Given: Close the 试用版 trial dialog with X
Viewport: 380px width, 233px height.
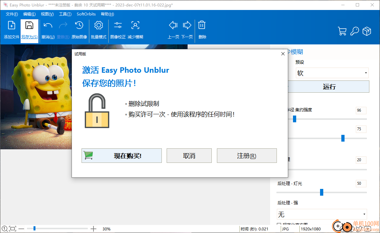Looking at the screenshot, I should pyautogui.click(x=283, y=54).
